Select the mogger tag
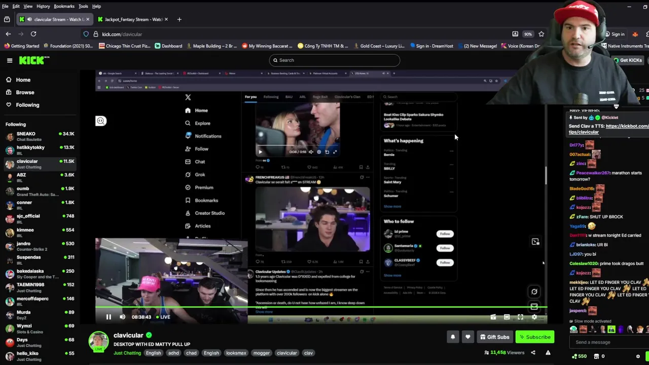Viewport: 649px width, 365px height. 262,353
